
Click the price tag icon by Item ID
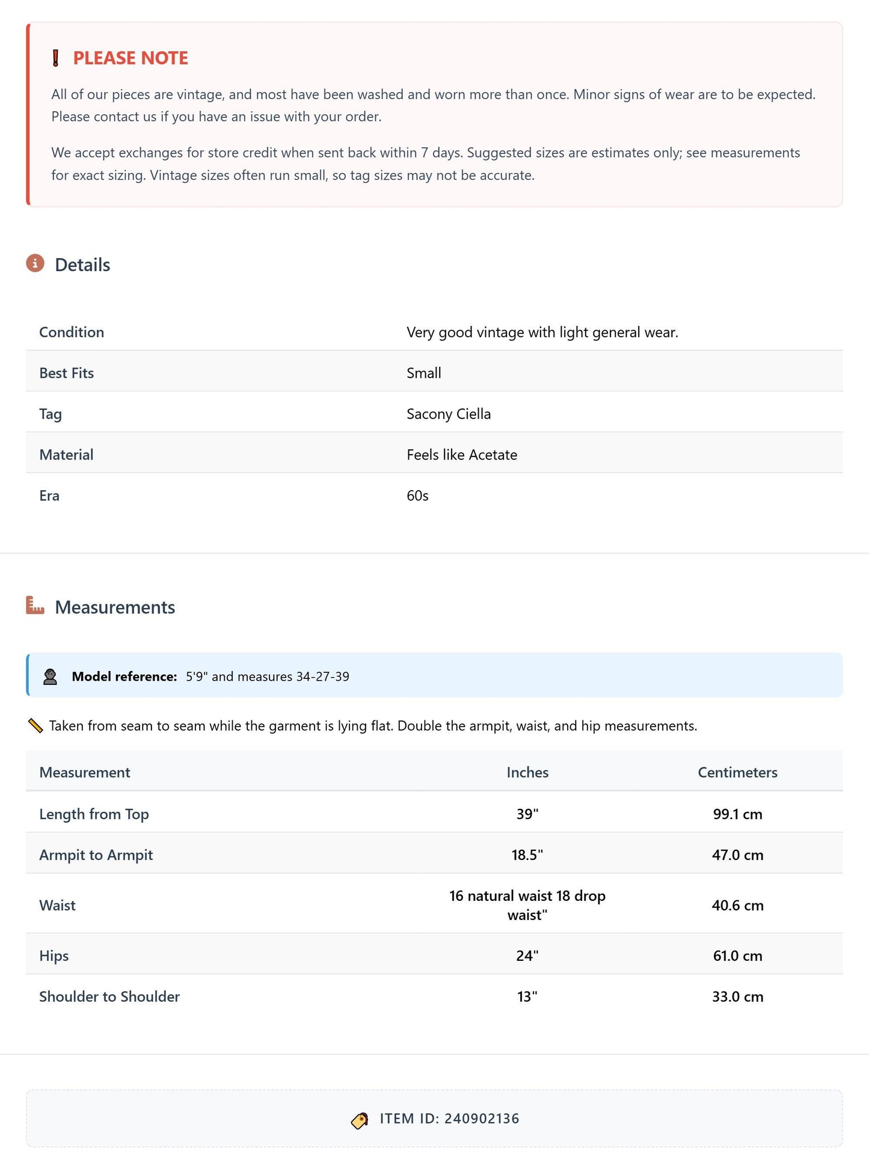(360, 1120)
